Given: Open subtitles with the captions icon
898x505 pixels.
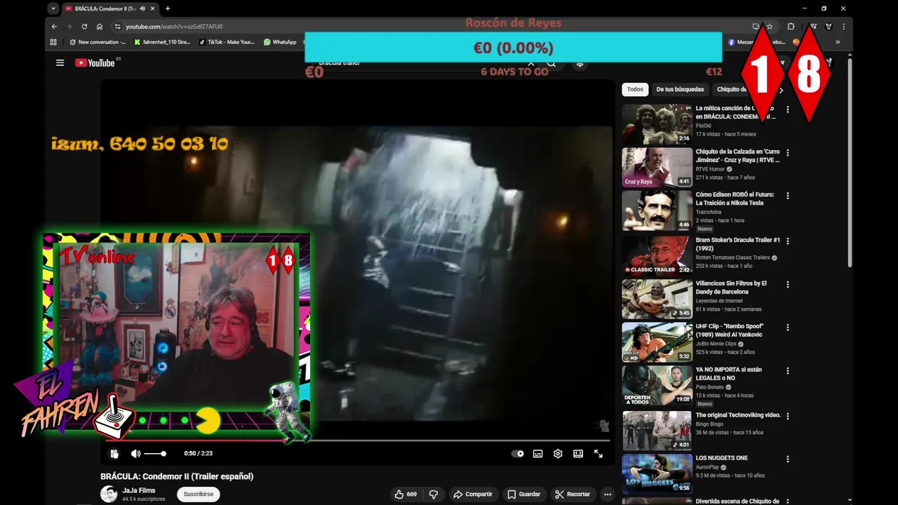Looking at the screenshot, I should [x=537, y=454].
